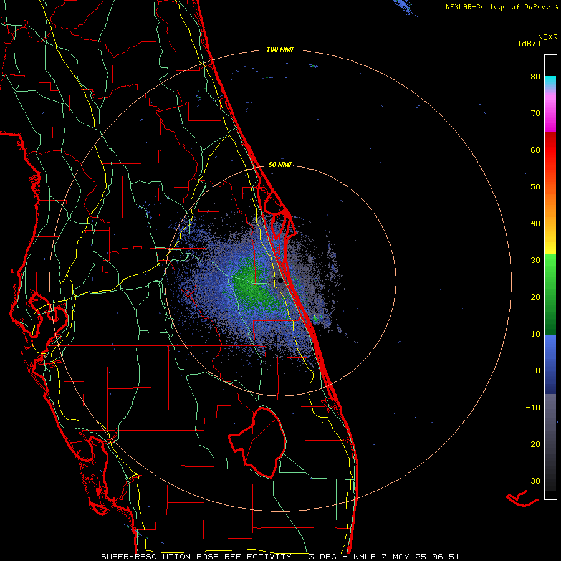This screenshot has height=561, width=561.
Task: Click the small green echo offshore southeast of radar
Action: pyautogui.click(x=315, y=317)
